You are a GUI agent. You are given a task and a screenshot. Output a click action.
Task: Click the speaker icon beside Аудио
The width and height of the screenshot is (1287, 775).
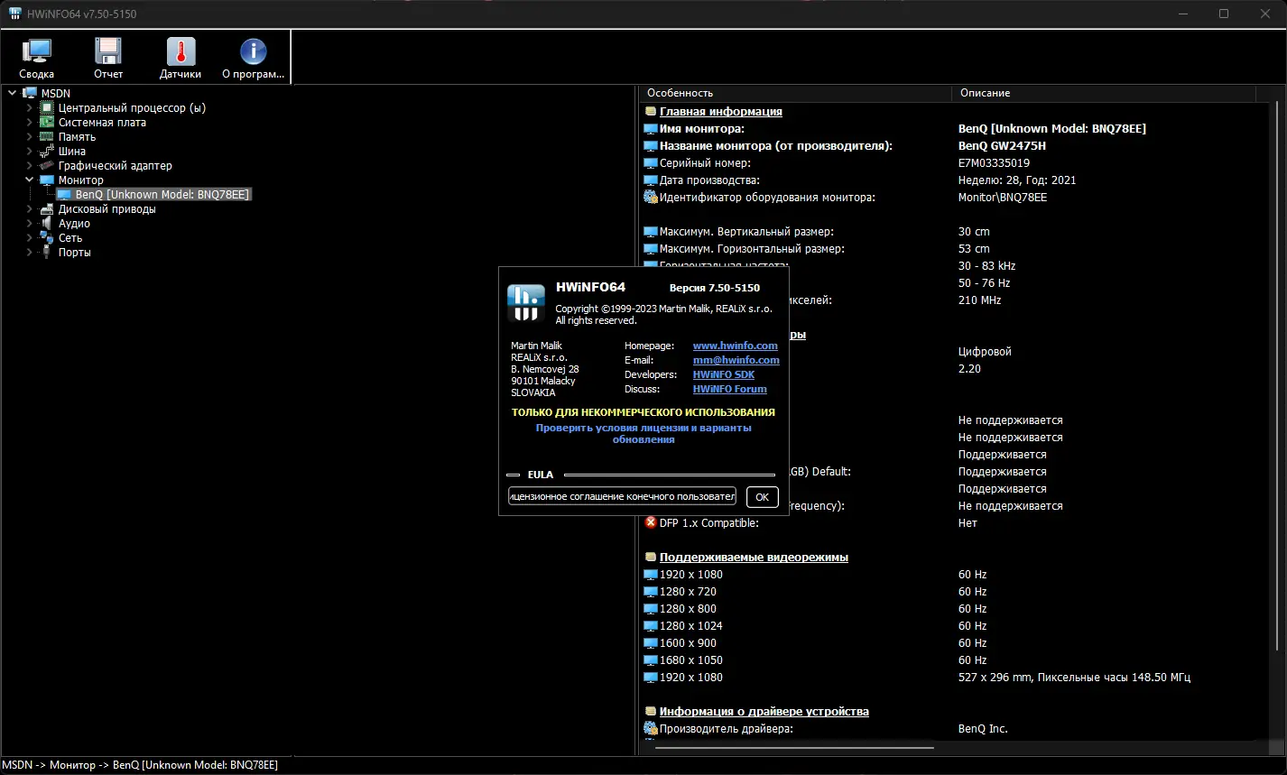pos(47,223)
